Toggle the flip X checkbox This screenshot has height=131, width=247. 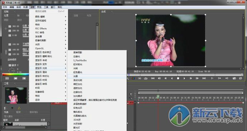(x=10, y=65)
